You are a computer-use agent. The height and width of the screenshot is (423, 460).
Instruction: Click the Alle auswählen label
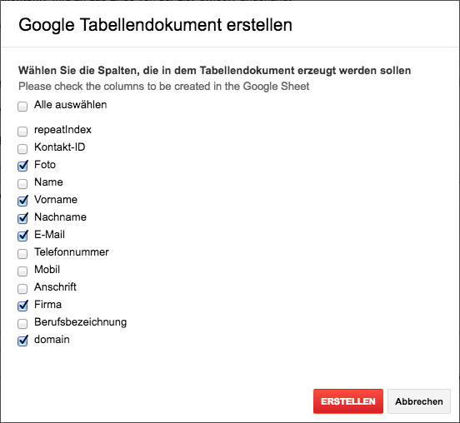tap(70, 105)
